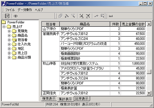Switch to the 比率表示 tab

point(82,99)
